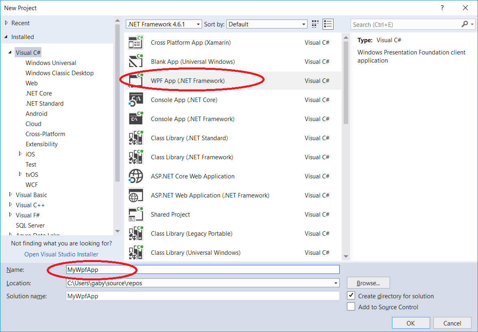Click the Class Library (Legacy Portable) icon

(x=136, y=233)
